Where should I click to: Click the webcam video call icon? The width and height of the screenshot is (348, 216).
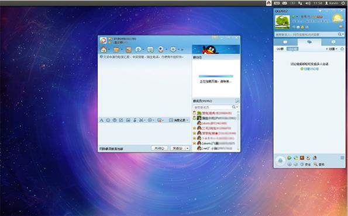[x=161, y=50]
